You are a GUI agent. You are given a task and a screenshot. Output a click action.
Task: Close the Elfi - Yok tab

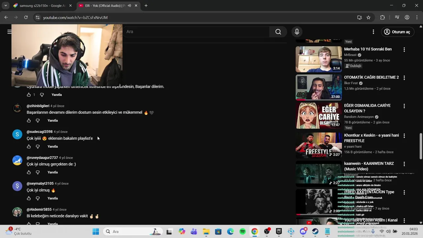(x=136, y=6)
